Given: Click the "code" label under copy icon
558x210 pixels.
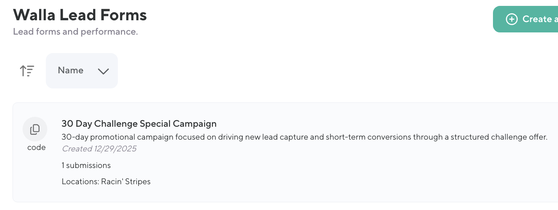Looking at the screenshot, I should pos(36,147).
